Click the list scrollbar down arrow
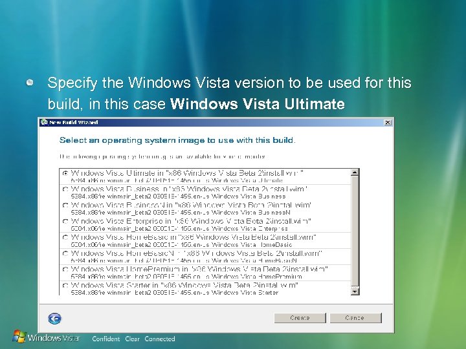The image size is (466, 349). click(x=355, y=291)
